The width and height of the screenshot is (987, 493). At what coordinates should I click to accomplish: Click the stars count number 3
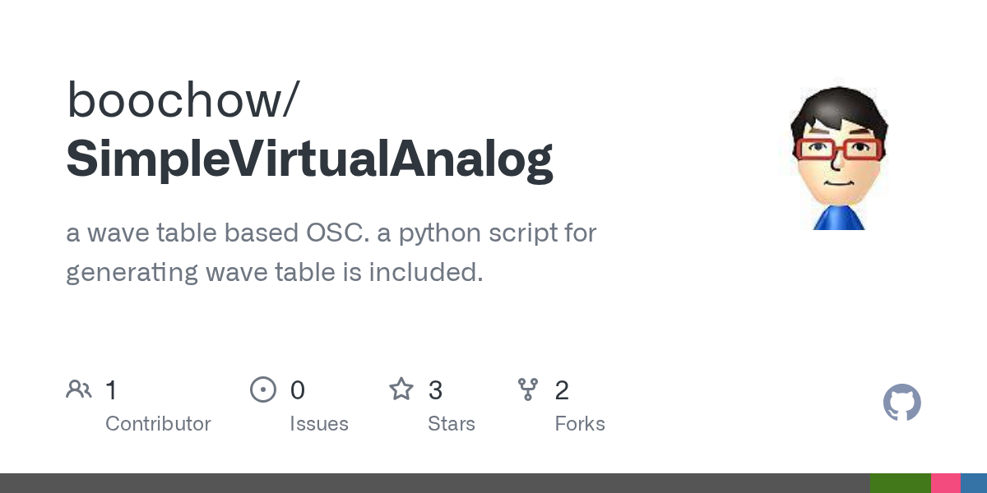tap(436, 390)
